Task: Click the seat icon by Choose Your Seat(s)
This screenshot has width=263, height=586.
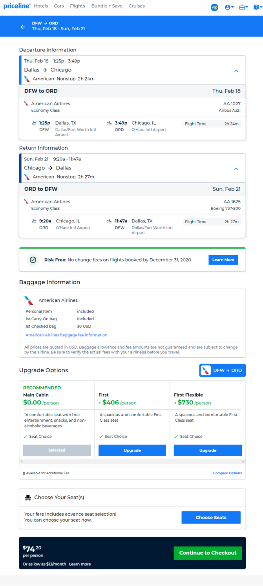Action: tap(28, 498)
